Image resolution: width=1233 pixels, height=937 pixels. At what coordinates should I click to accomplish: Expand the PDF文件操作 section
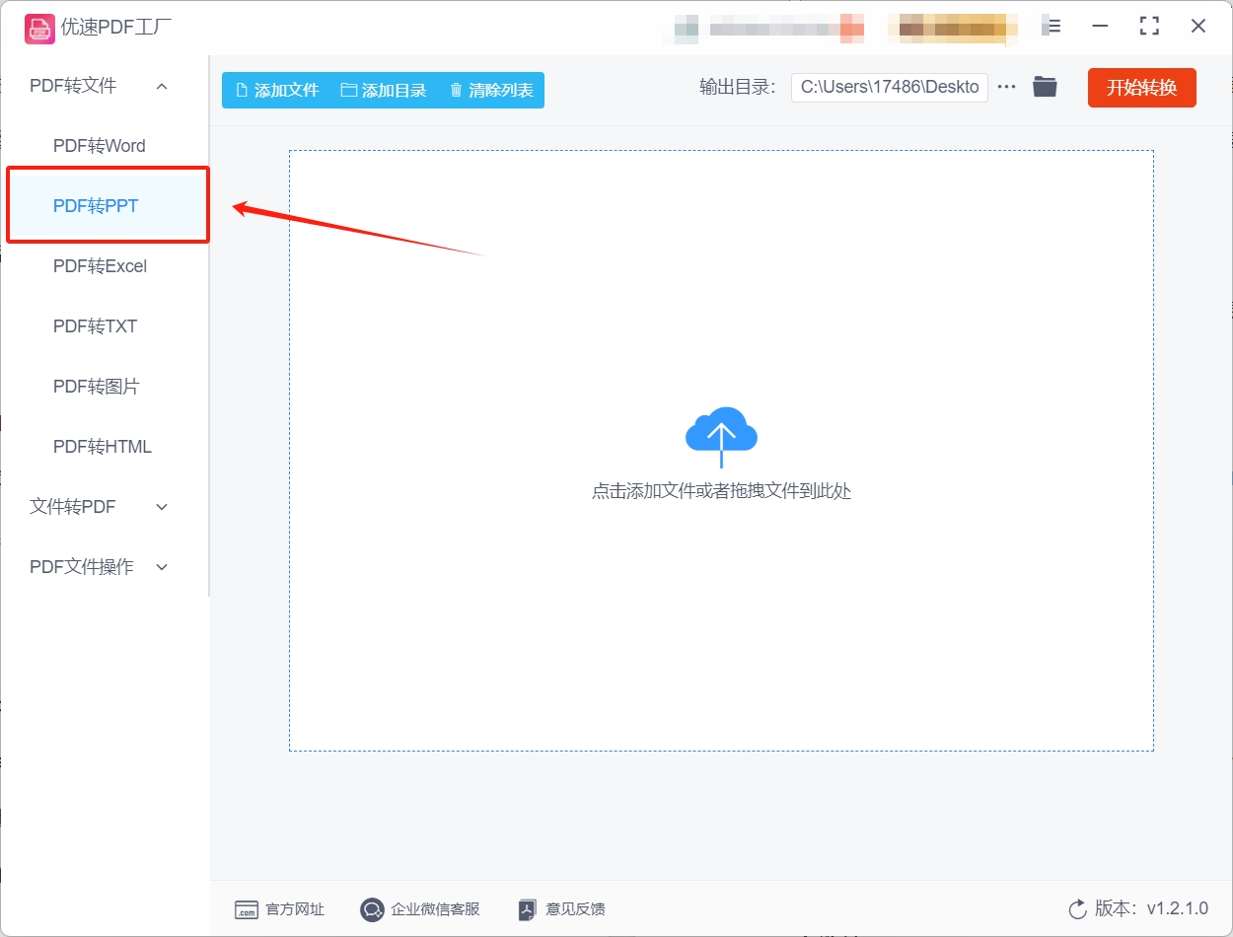coord(161,566)
